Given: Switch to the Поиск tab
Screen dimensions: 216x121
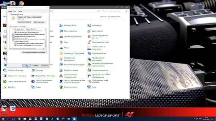Looking at the screenshot, I should pyautogui.click(x=20, y=11).
